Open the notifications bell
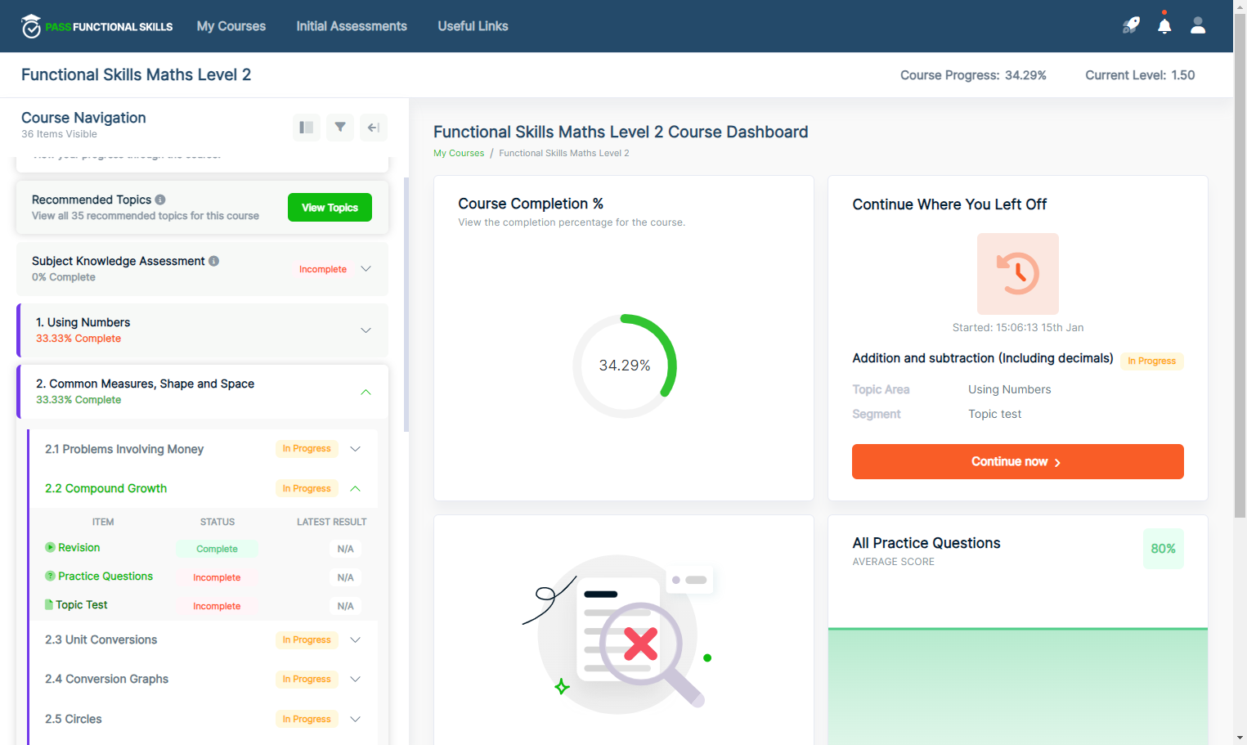Screen dimensions: 1247x745 point(1164,25)
